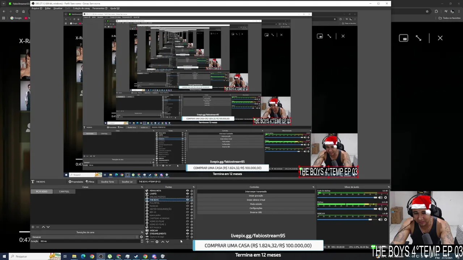
Task: Open WEBCAM audio settings gear
Action: point(386,220)
